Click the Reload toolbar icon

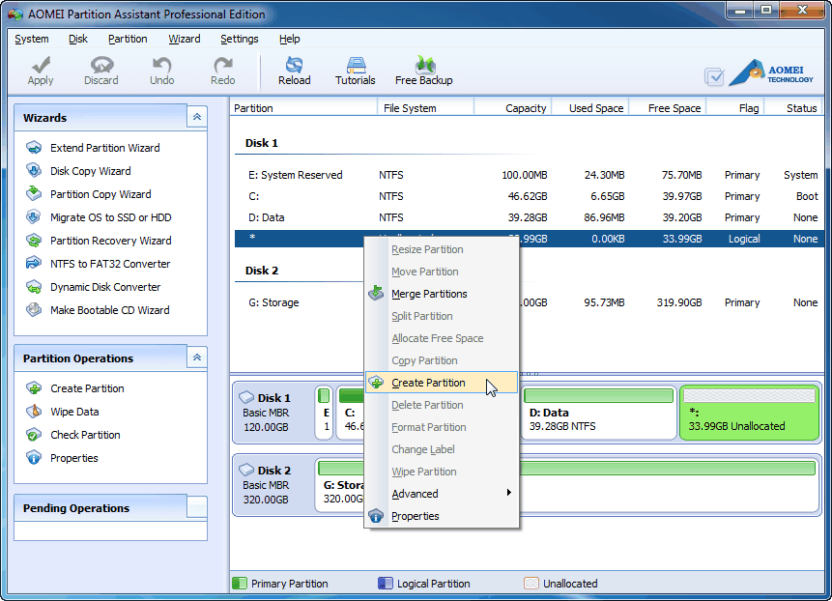click(294, 65)
